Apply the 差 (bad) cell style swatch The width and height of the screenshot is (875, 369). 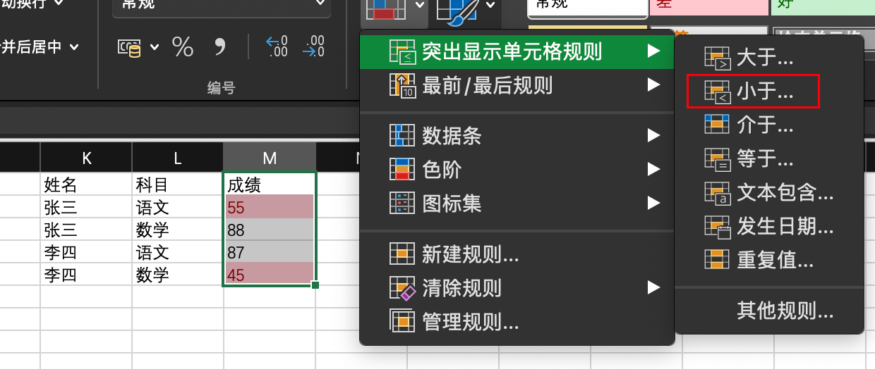(x=708, y=6)
